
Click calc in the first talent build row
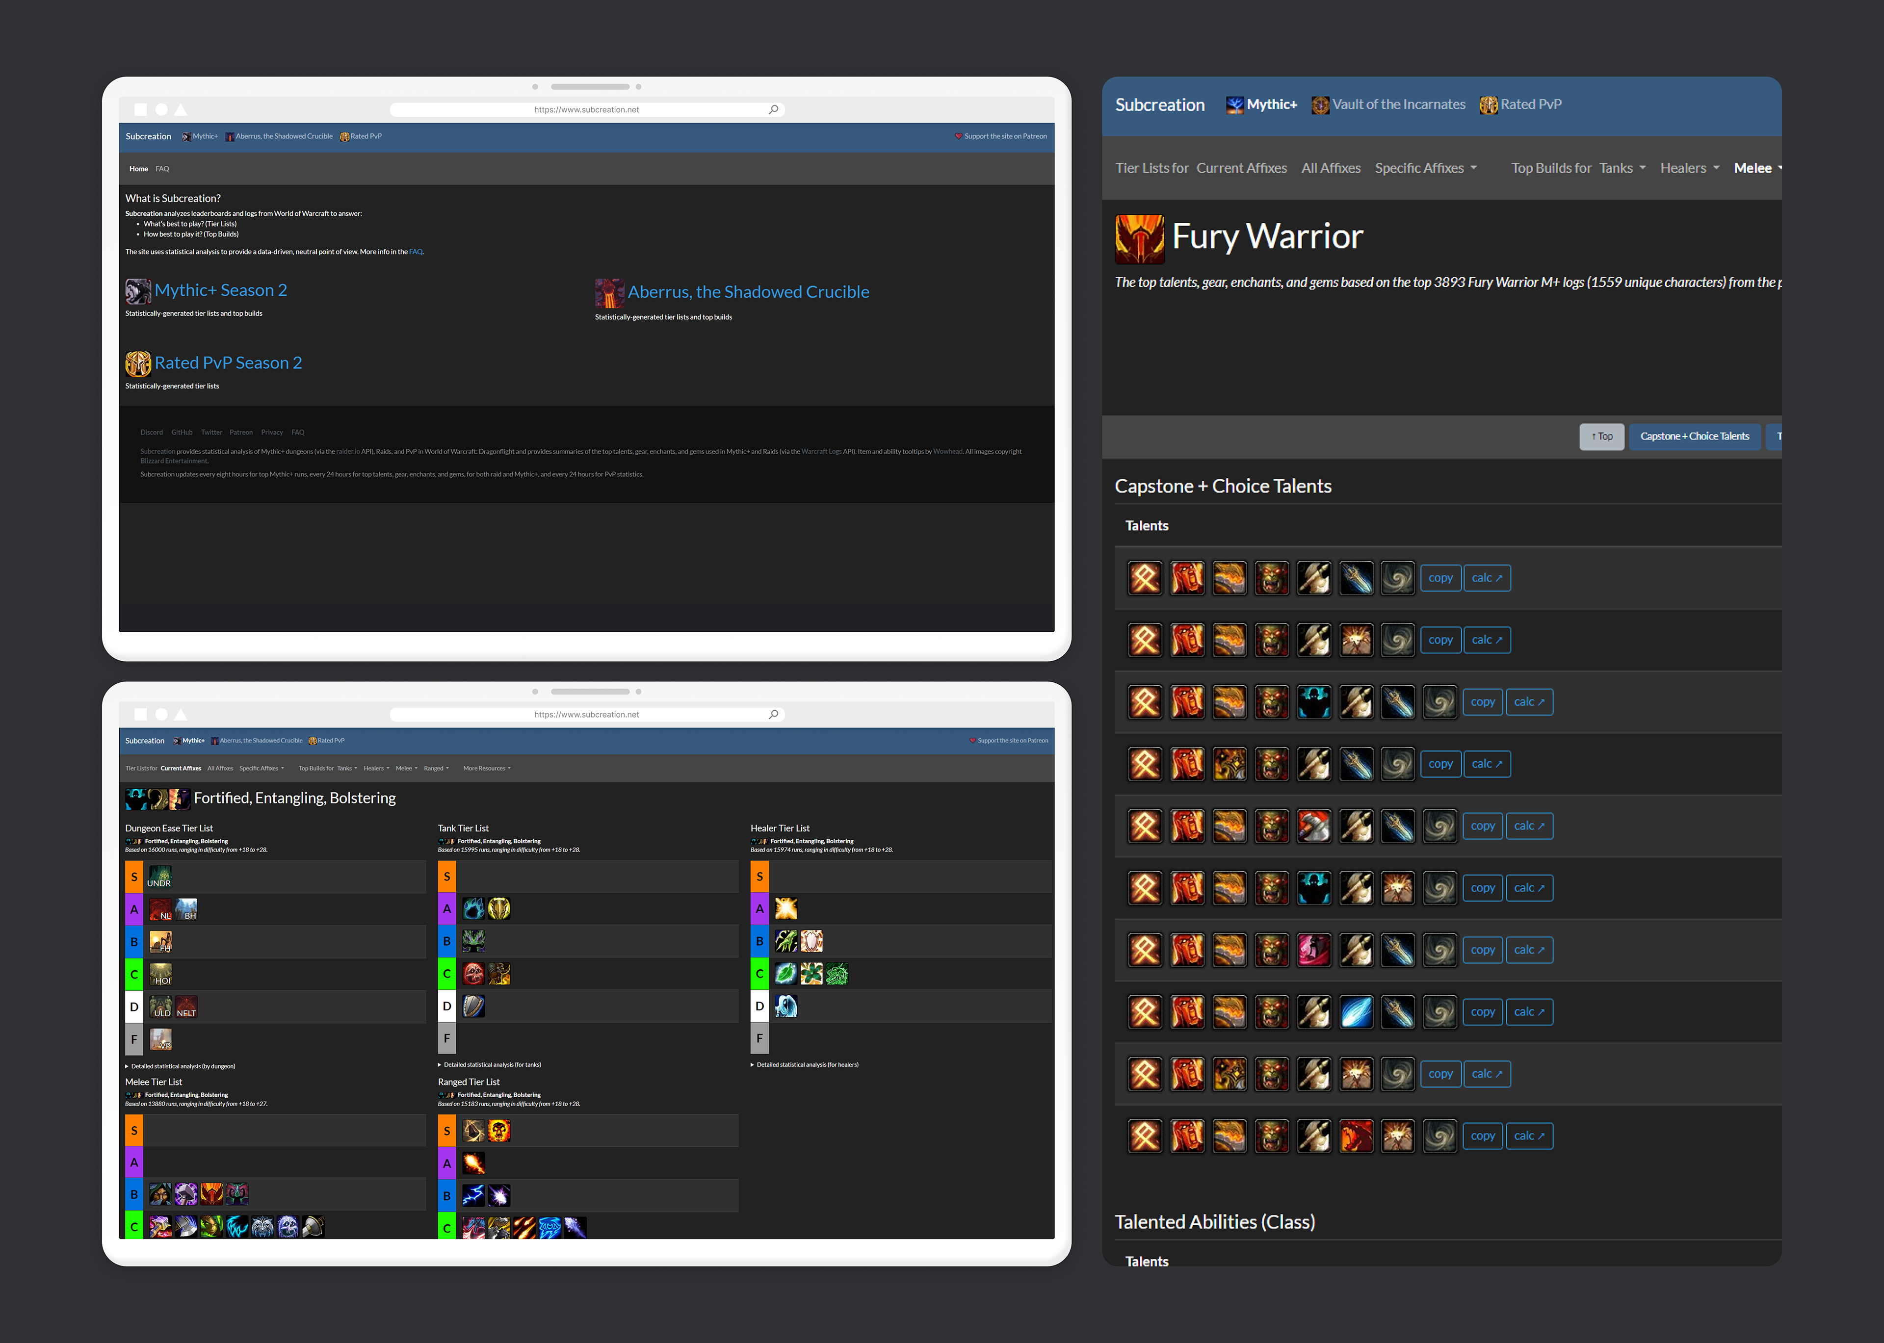coord(1487,578)
